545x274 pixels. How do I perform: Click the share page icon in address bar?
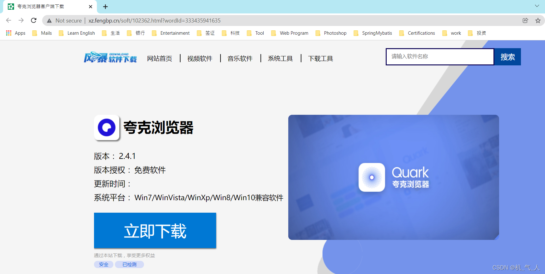(525, 20)
